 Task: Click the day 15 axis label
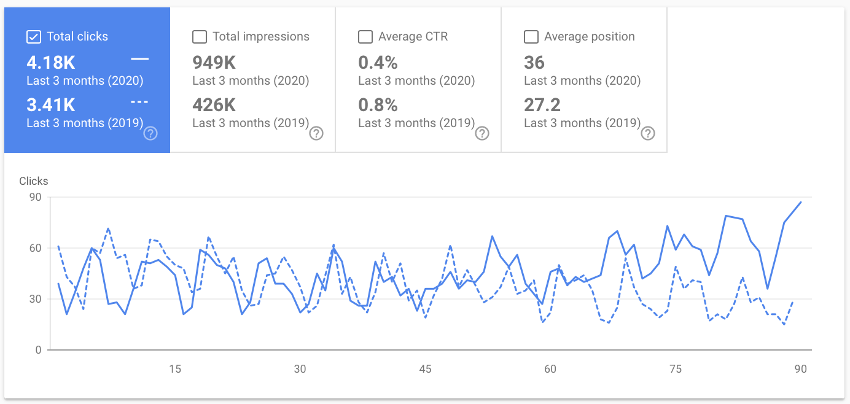point(174,369)
